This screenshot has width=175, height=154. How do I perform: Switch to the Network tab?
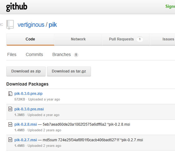tap(78, 40)
